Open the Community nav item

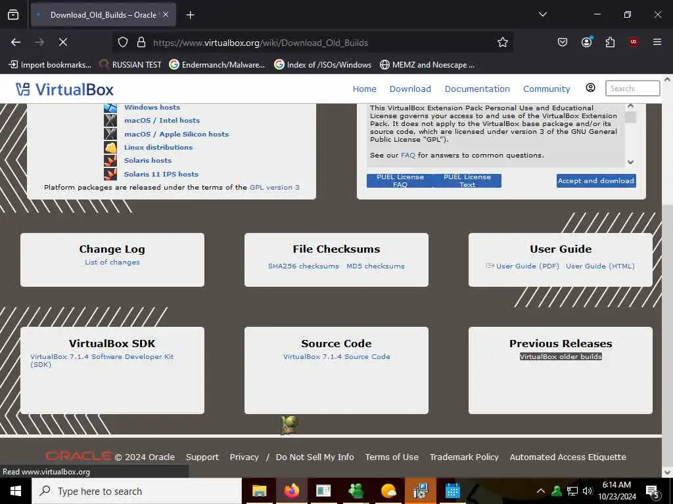pos(546,89)
